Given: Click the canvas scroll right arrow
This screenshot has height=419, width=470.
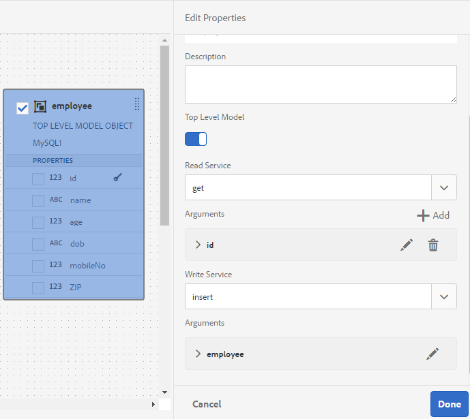Looking at the screenshot, I should click(x=153, y=404).
